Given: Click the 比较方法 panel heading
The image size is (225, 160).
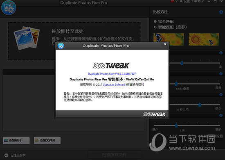Looking at the screenshot, I should pyautogui.click(x=160, y=12).
